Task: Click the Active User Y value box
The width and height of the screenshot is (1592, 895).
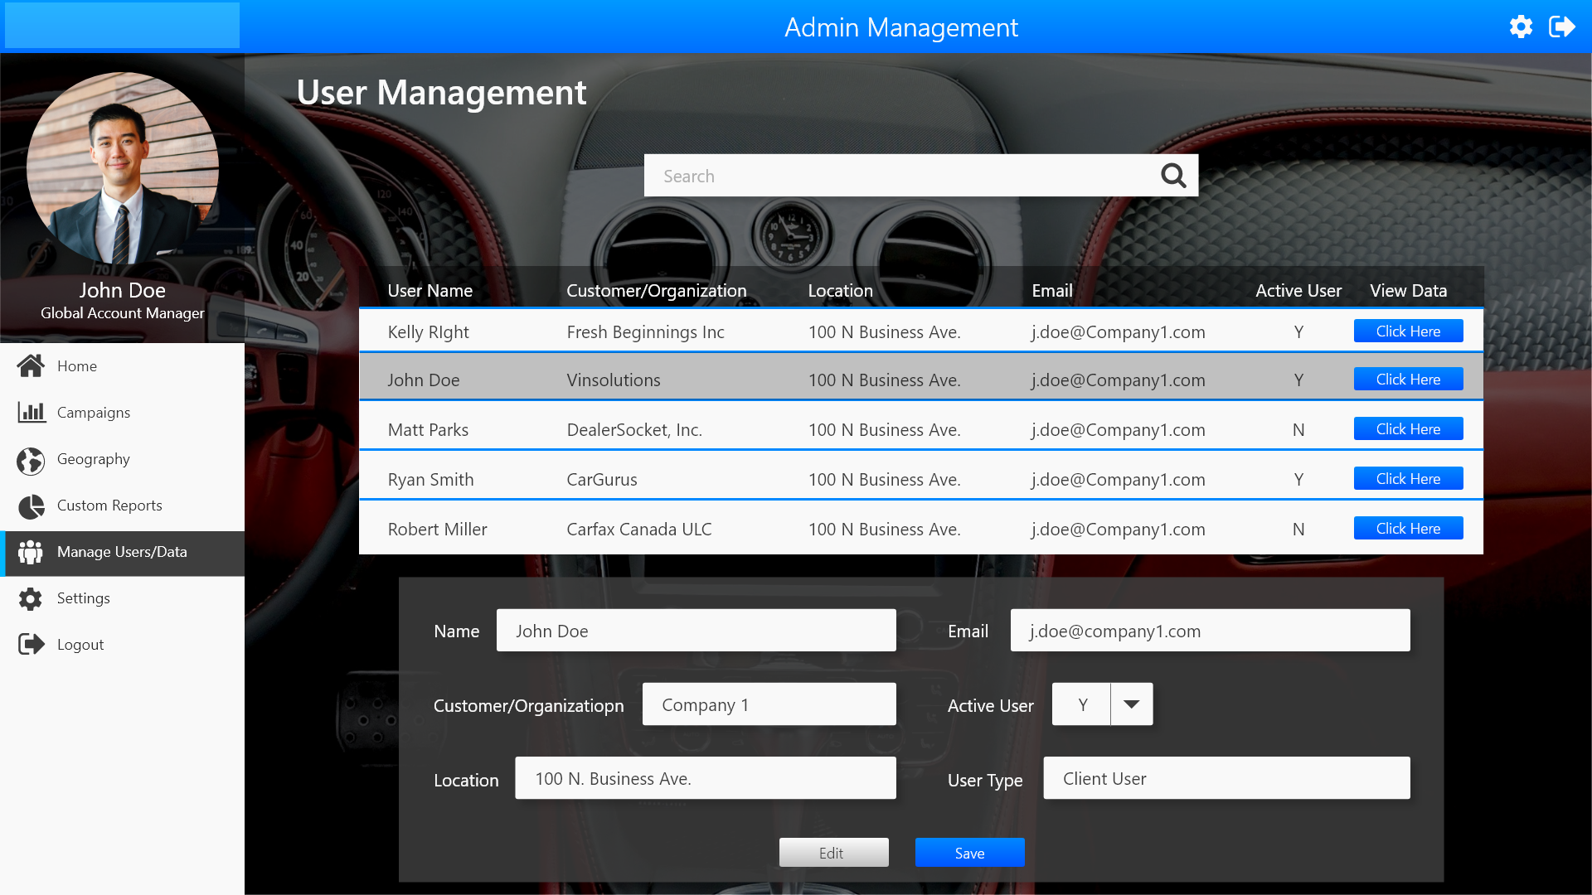Action: (x=1081, y=704)
